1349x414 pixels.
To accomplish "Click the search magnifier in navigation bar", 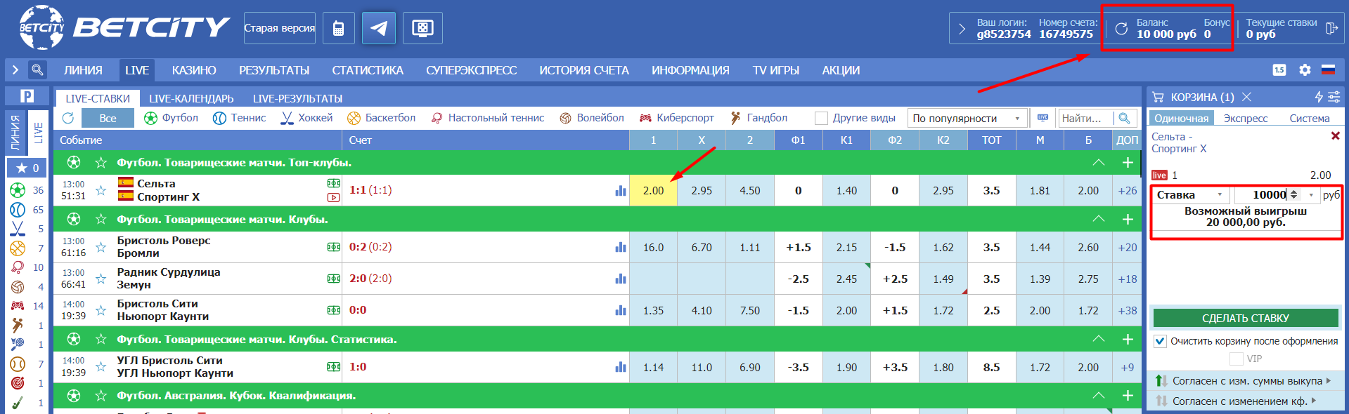I will pyautogui.click(x=37, y=69).
